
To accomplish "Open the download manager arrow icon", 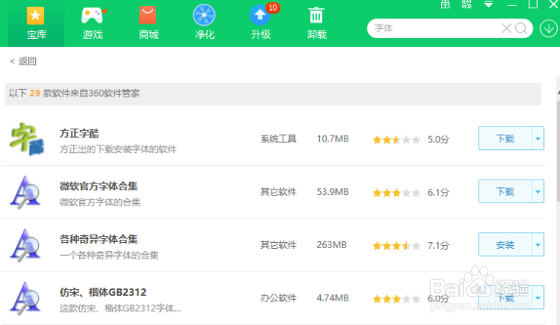I will coord(549,28).
